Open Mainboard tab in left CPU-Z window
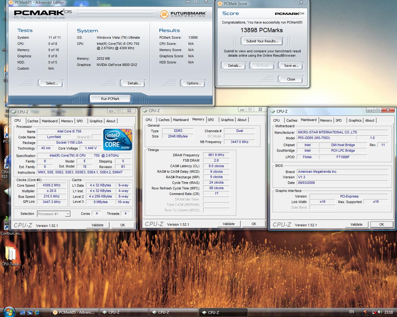 50,121
